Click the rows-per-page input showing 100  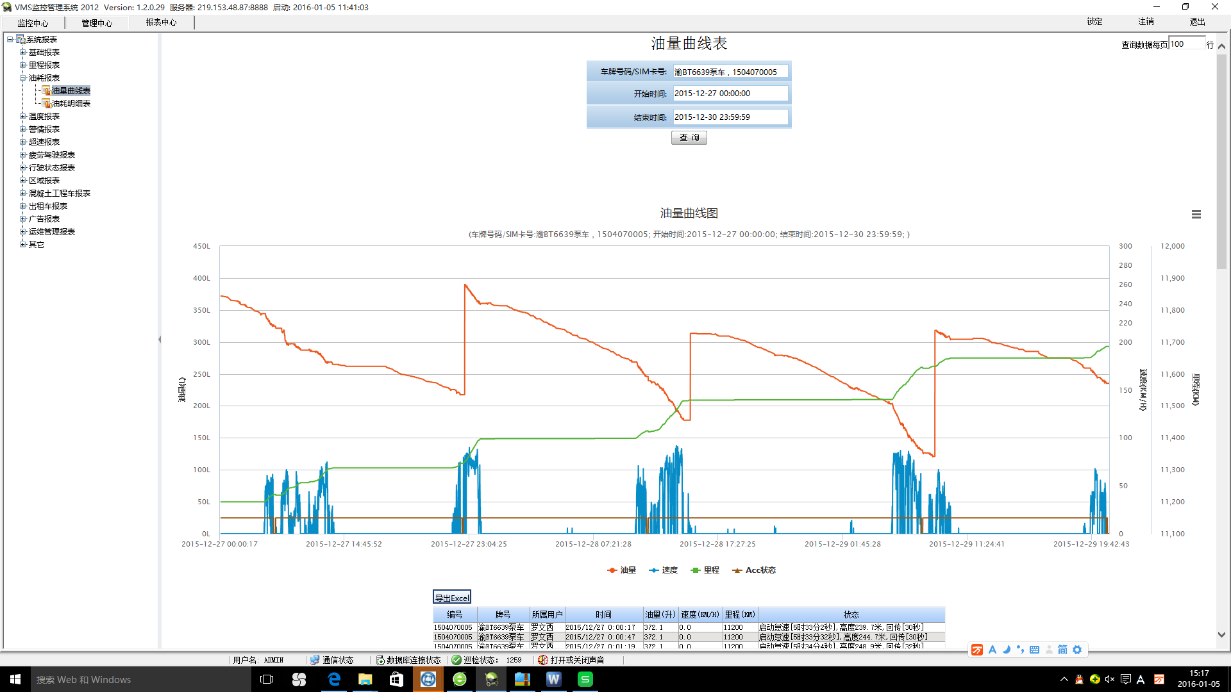tap(1186, 44)
